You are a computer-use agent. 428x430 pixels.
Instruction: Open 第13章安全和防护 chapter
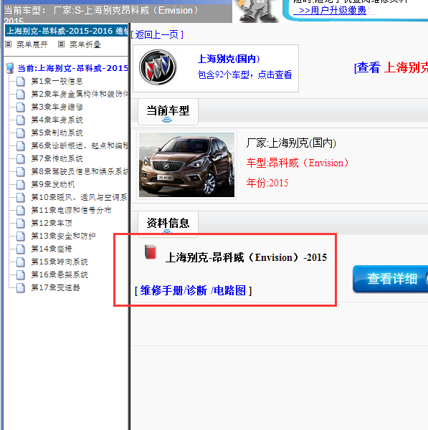63,236
